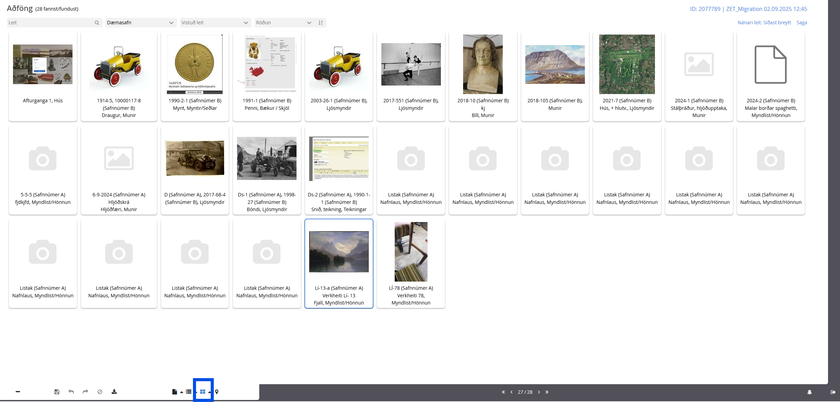Switch to the list view icon
This screenshot has width=840, height=402.
tap(188, 392)
